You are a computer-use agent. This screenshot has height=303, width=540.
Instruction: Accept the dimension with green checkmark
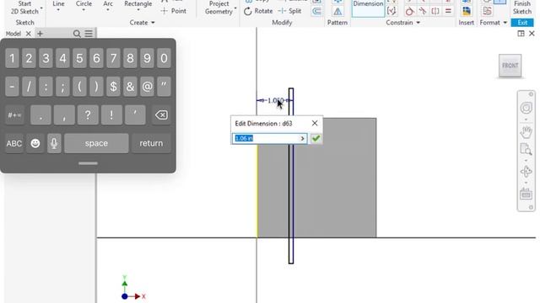pos(316,138)
